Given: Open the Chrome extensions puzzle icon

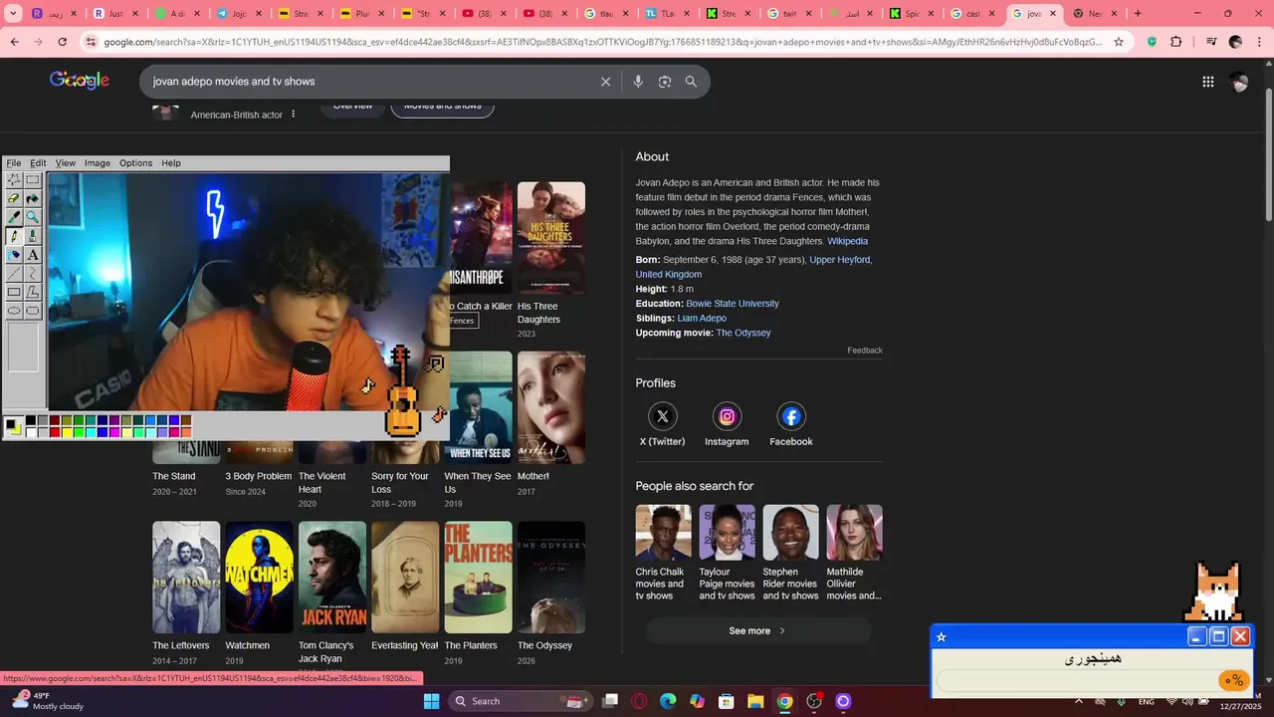Looking at the screenshot, I should (1176, 42).
